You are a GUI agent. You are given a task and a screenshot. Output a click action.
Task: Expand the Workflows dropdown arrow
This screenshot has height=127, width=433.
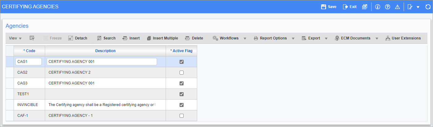click(x=245, y=39)
